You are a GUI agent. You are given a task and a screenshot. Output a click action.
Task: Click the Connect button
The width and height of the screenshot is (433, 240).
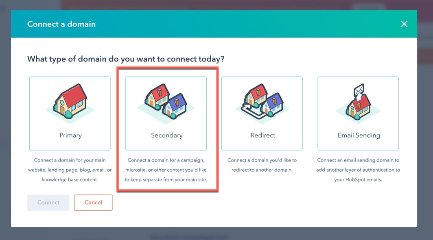coord(48,202)
